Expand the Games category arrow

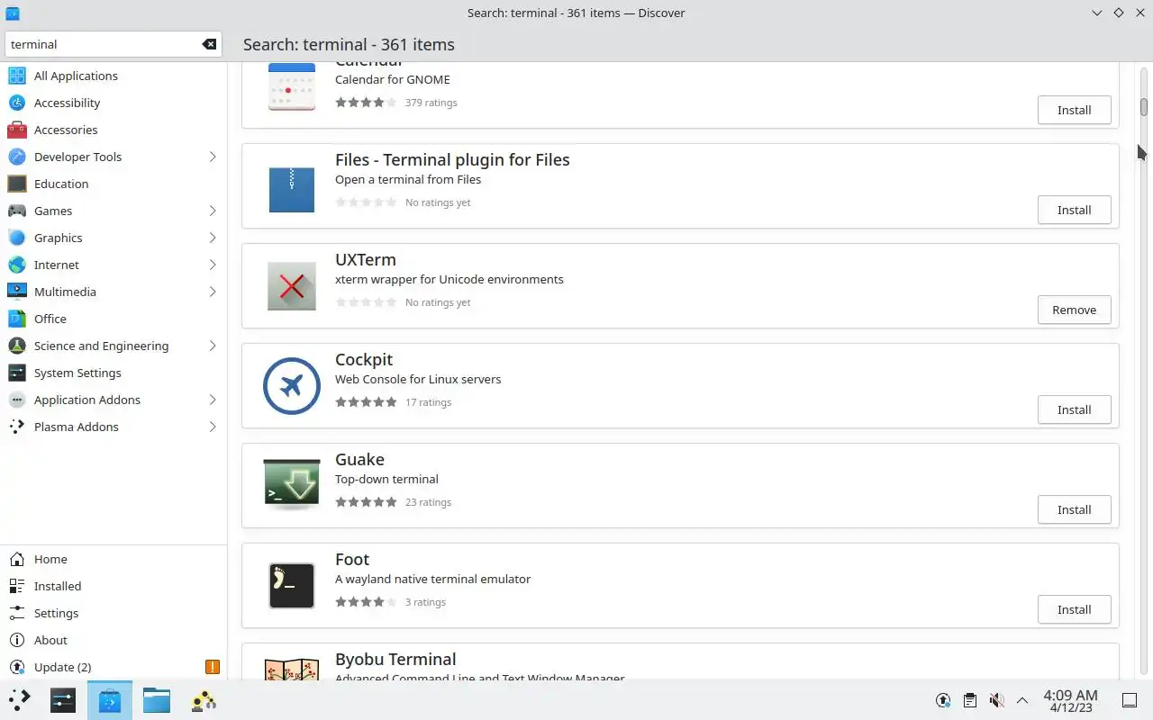[213, 211]
